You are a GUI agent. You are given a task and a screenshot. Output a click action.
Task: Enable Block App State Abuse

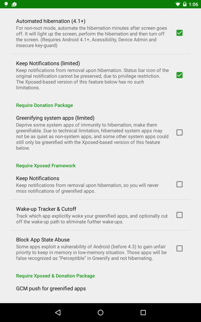[179, 248]
